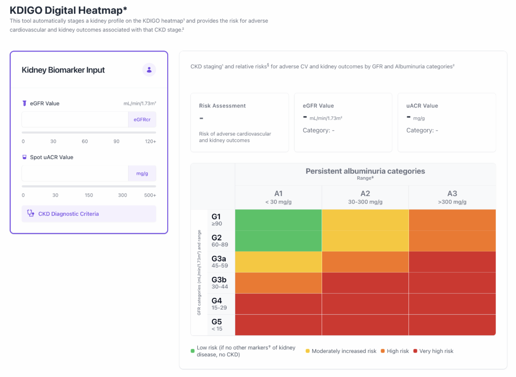Click the orange High risk legend dot
This screenshot has width=516, height=377.
[382, 351]
